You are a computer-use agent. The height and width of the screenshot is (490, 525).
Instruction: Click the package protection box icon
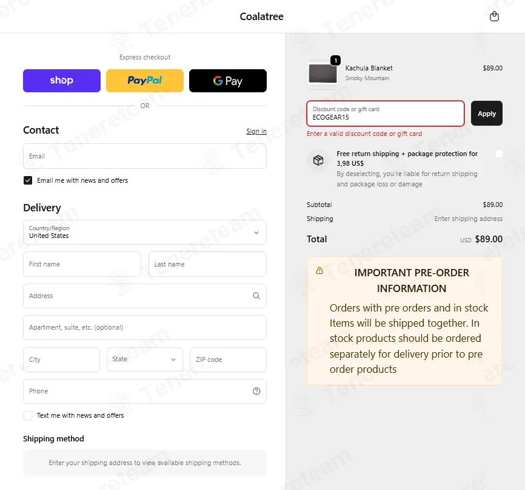pyautogui.click(x=318, y=160)
